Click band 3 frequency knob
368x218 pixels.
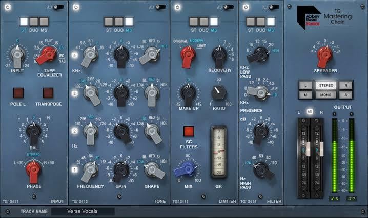[91, 93]
